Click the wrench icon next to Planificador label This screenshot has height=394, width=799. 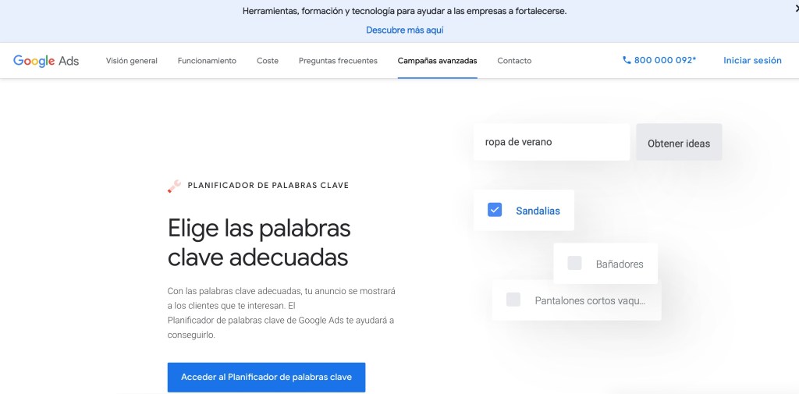[175, 186]
